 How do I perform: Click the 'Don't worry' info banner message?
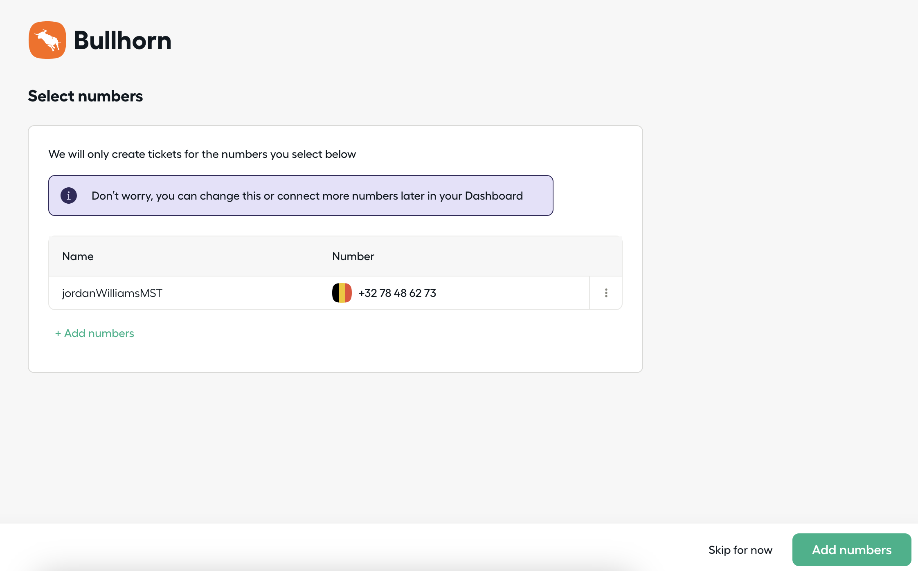307,196
